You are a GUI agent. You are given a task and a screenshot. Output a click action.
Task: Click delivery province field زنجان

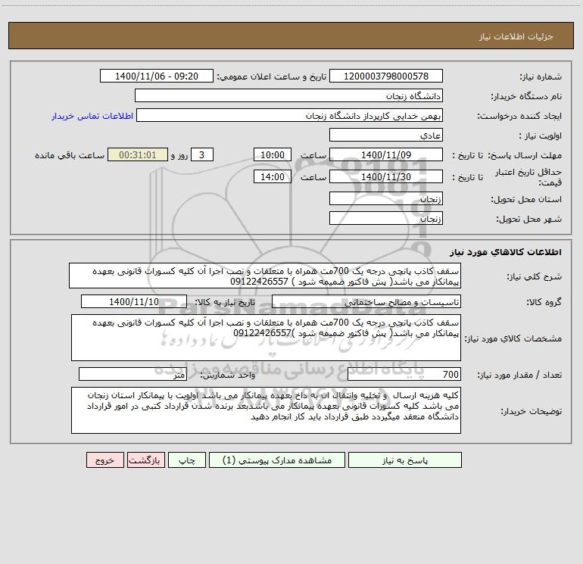click(386, 198)
